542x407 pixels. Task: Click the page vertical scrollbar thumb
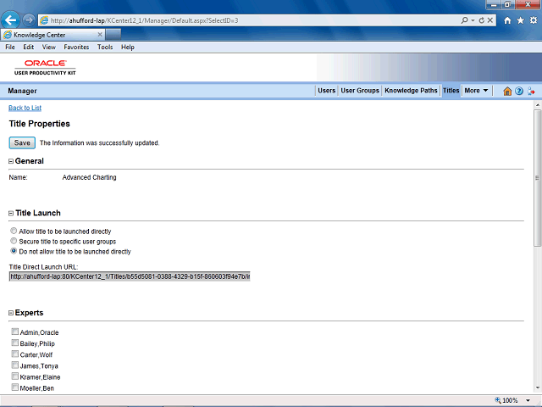(x=537, y=178)
